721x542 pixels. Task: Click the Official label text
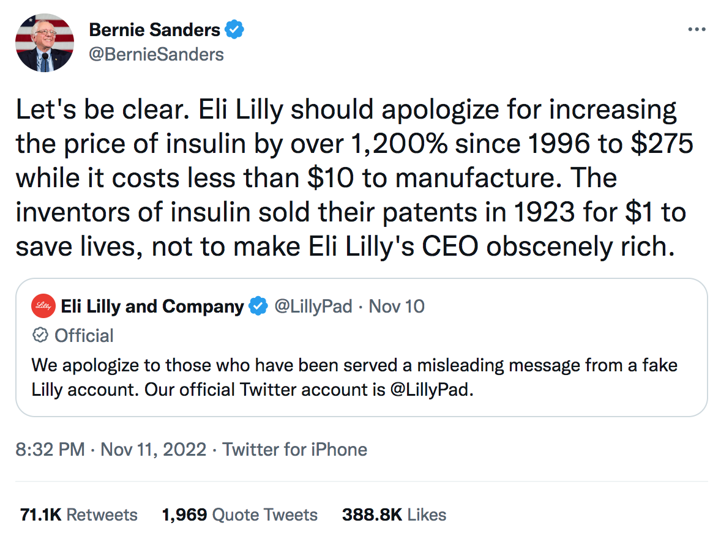(84, 336)
